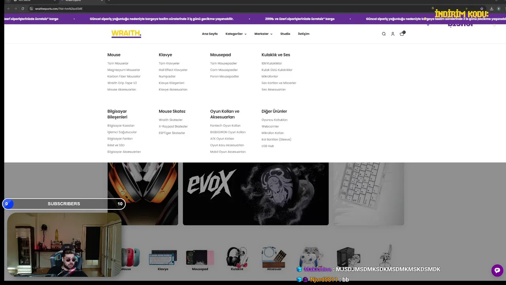Open Mikrofonlar link
Screen dimensions: 506x285
click(270, 76)
